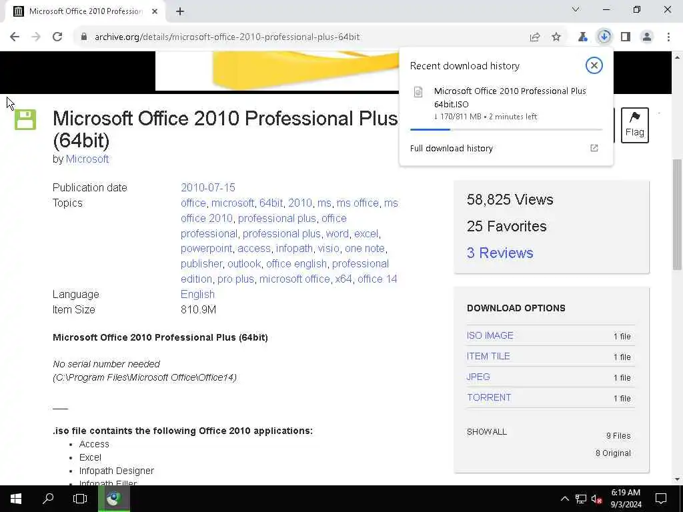Download the ITEM TILE option

(488, 356)
